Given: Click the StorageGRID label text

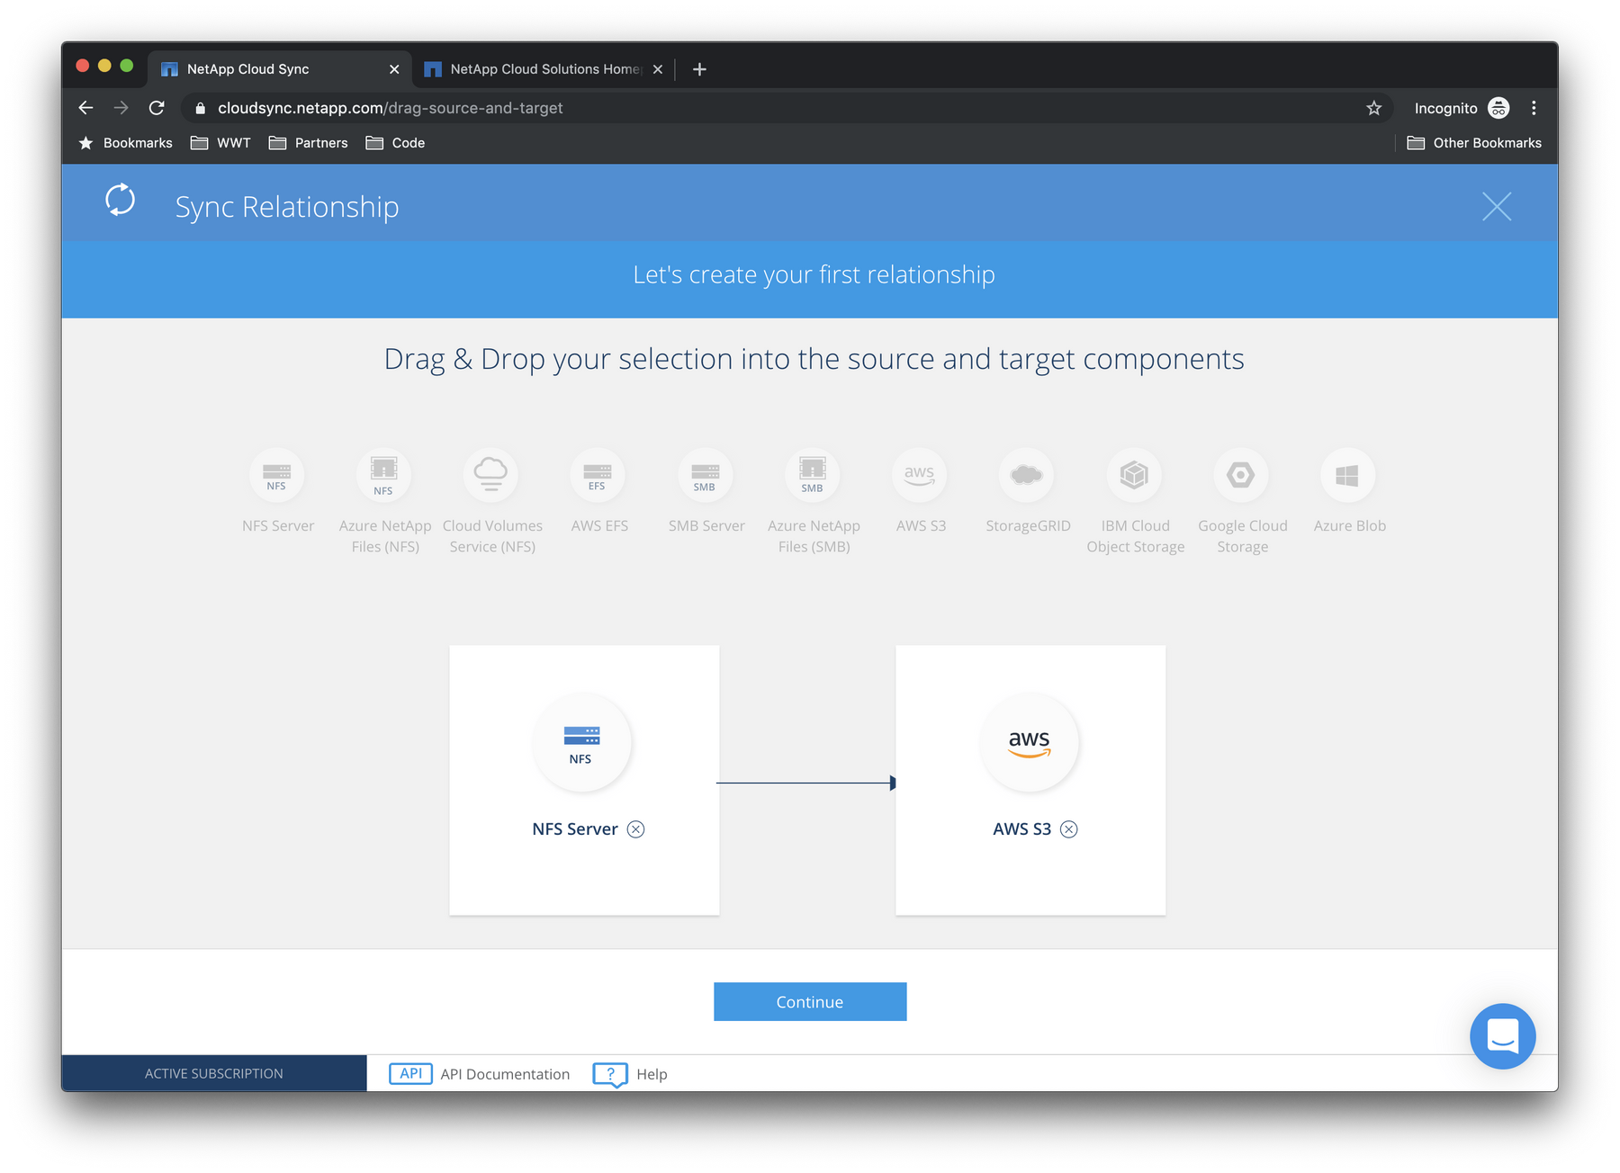Looking at the screenshot, I should click(x=1028, y=526).
